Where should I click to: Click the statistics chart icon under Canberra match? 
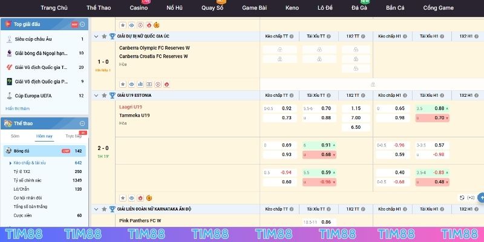tap(140, 84)
